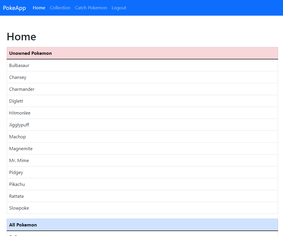This screenshot has width=283, height=236.
Task: Select the Pidgey row
Action: coord(142,173)
